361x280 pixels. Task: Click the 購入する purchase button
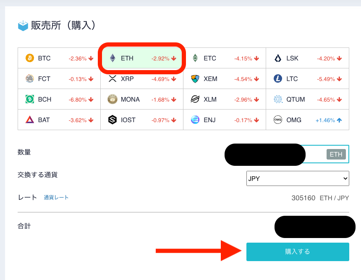click(x=298, y=252)
